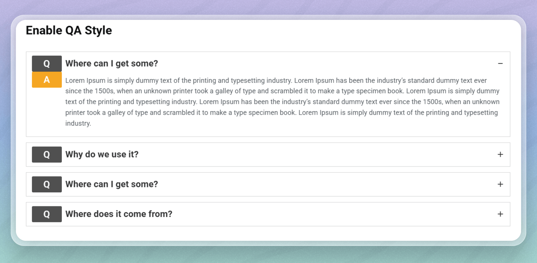
Task: Click the Q badge beside 'Where does it come from?'
Action: click(47, 214)
